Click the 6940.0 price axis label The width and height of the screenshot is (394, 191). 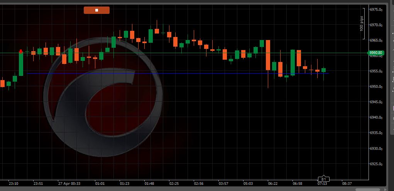tap(376, 117)
